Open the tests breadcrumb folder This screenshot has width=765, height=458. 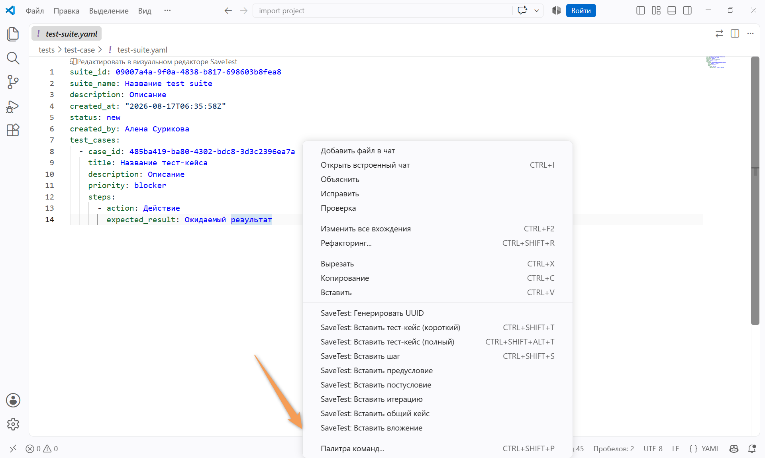click(x=47, y=50)
